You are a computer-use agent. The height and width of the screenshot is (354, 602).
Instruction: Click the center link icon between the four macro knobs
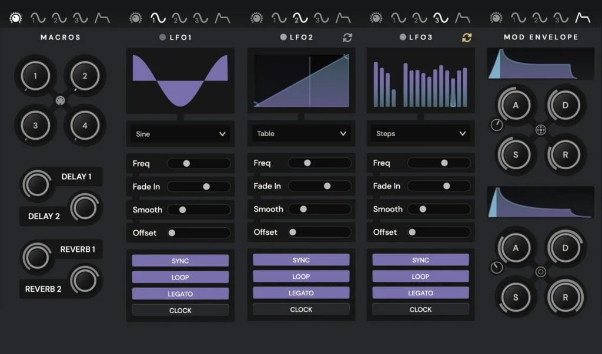61,100
